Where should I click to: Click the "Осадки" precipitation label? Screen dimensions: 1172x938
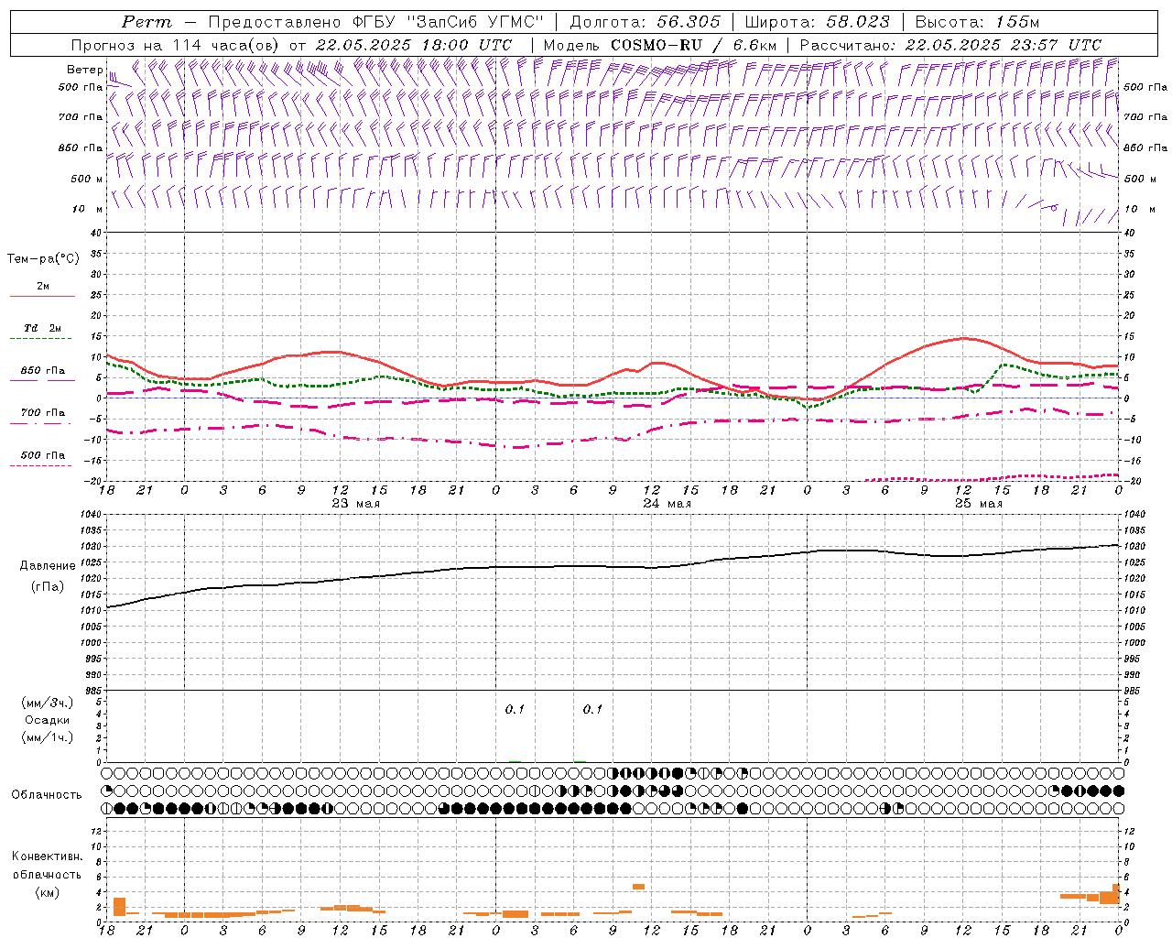[x=48, y=720]
